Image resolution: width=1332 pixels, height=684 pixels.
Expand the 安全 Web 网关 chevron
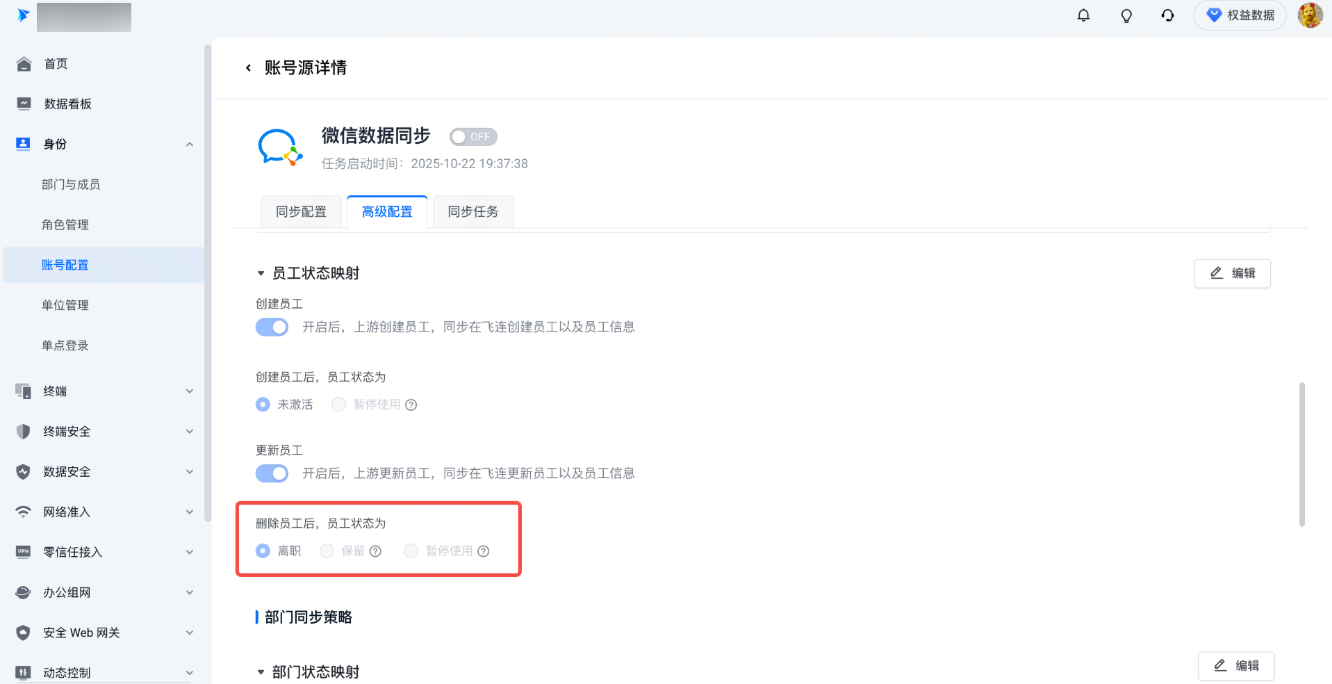click(190, 633)
